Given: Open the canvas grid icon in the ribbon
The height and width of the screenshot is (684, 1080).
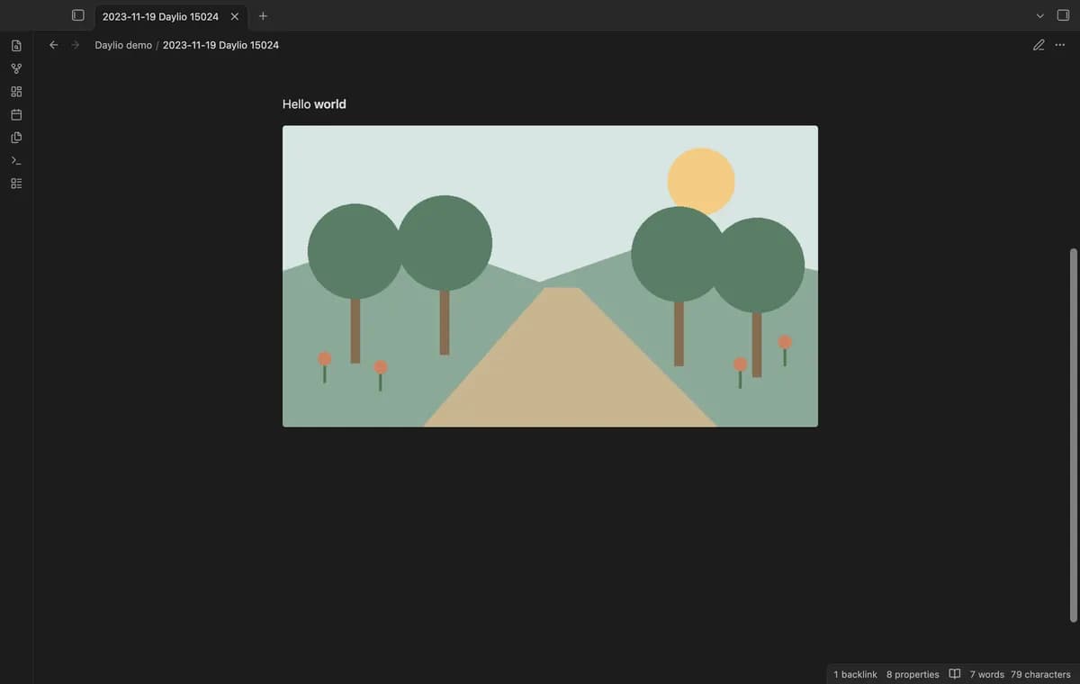Looking at the screenshot, I should point(16,92).
